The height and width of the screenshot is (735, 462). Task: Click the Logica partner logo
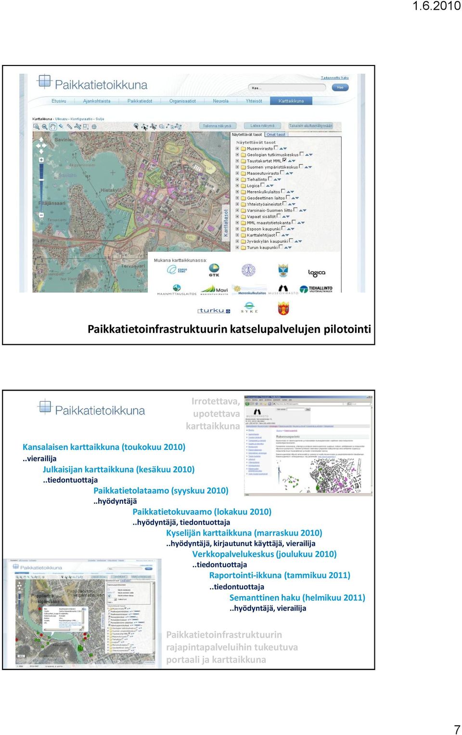tap(317, 273)
